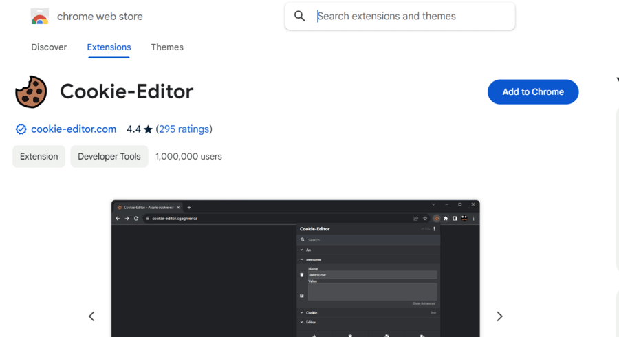Open the cookie-editor.com link

[x=74, y=129]
